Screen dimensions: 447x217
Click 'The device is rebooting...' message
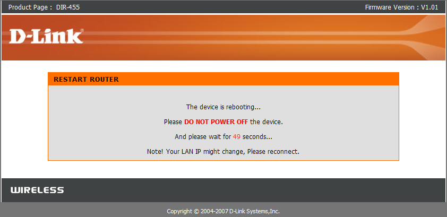[223, 107]
